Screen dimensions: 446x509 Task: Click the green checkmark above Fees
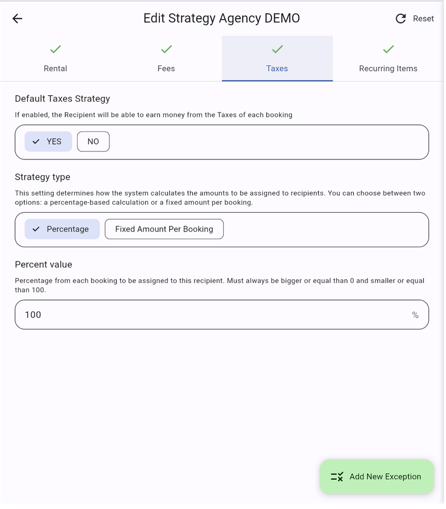(166, 50)
